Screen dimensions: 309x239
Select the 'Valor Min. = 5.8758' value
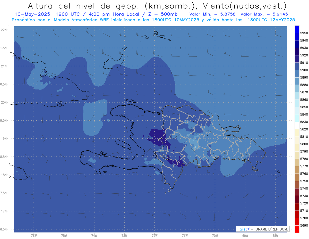click(x=212, y=14)
